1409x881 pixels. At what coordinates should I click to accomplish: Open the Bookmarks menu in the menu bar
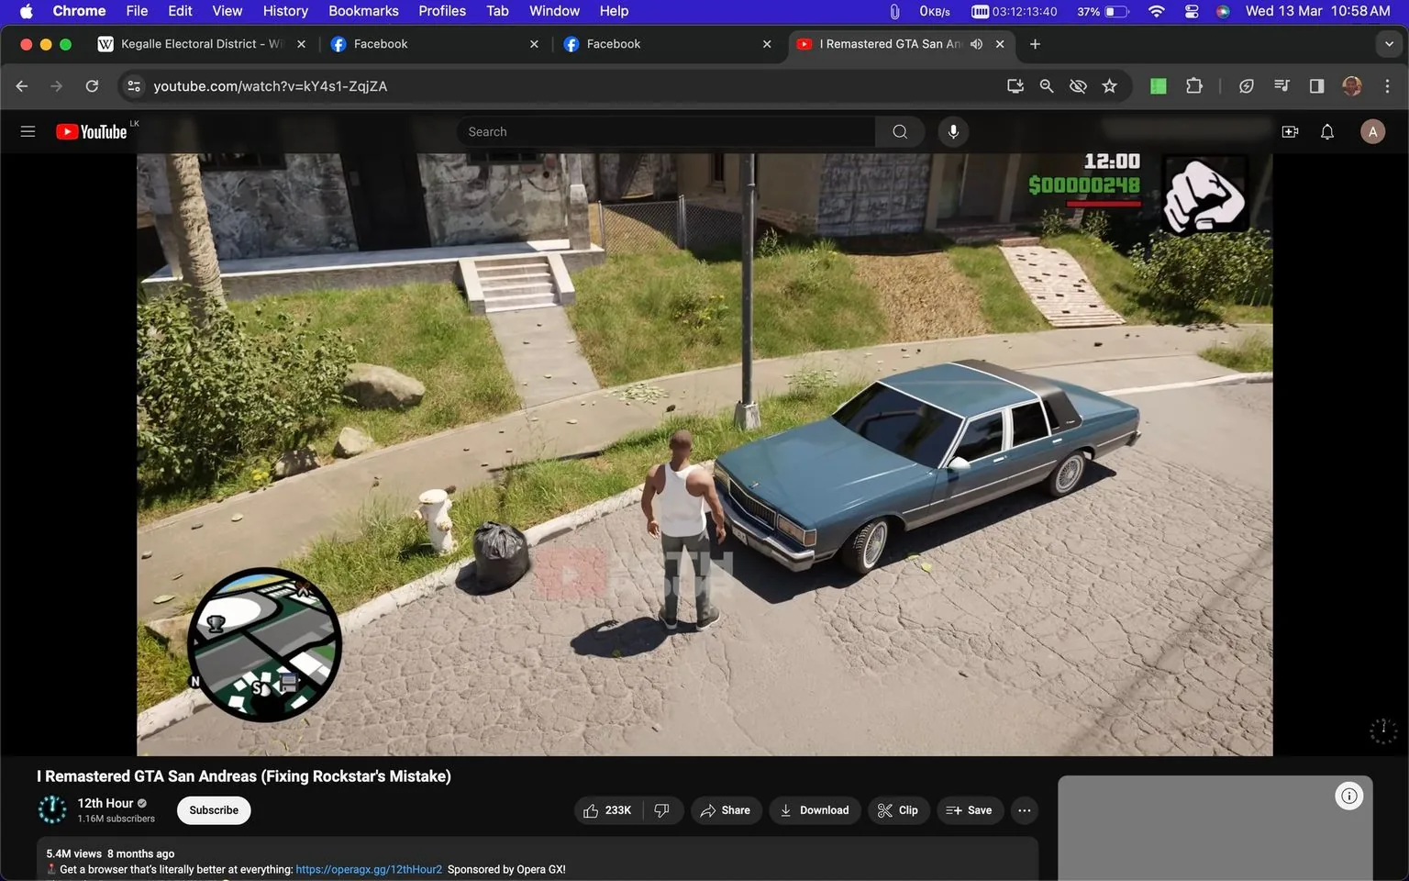(x=362, y=10)
